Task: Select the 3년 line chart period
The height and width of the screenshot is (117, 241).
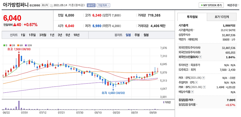Action: (60, 35)
